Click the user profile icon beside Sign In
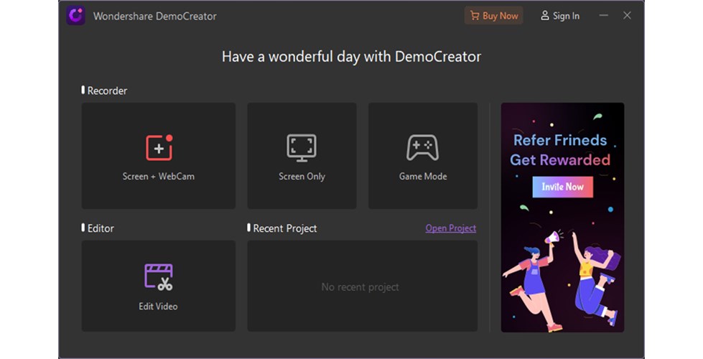Viewport: 703px width, 359px height. (545, 16)
